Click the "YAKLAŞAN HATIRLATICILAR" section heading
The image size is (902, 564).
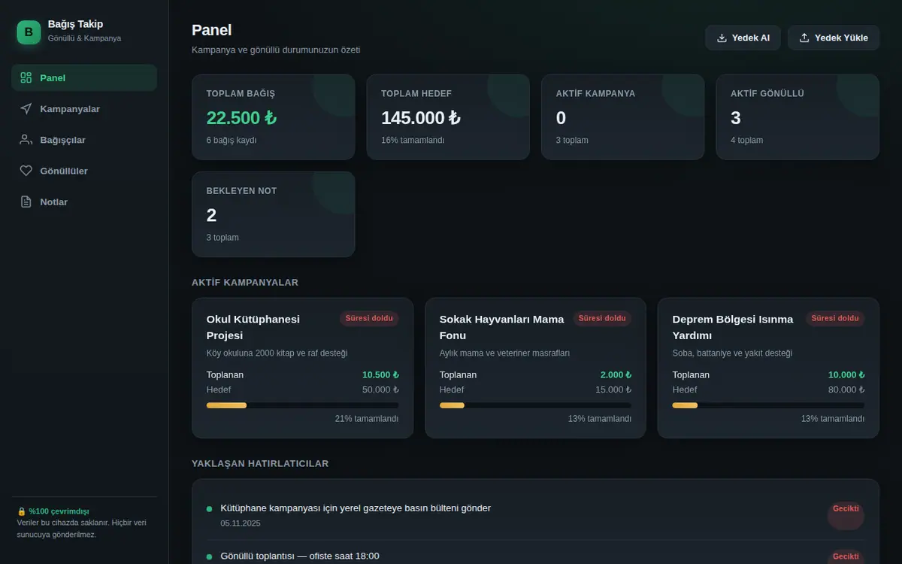point(260,463)
